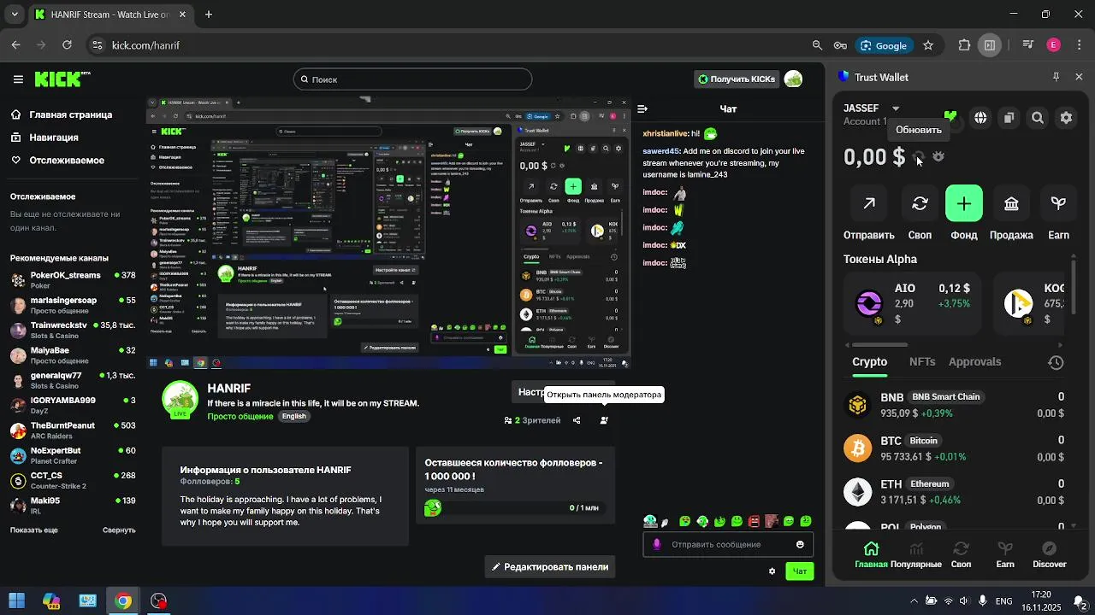Click the English language tag

point(294,416)
